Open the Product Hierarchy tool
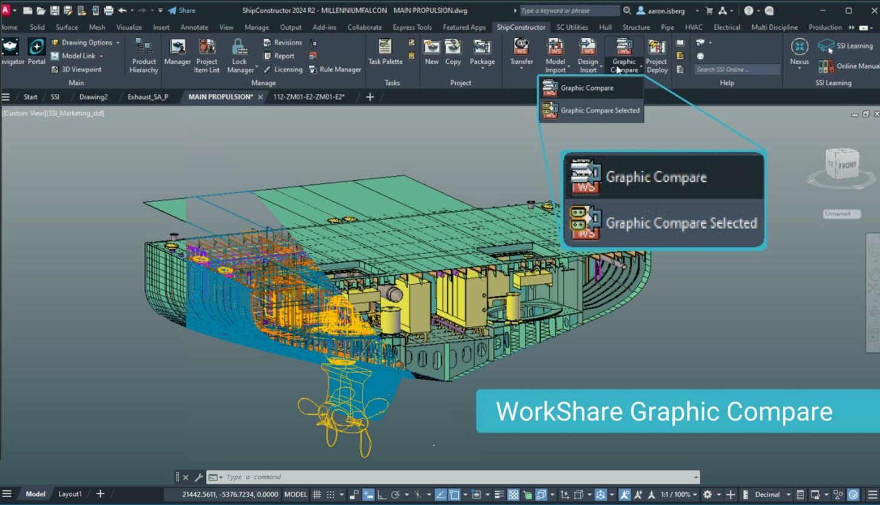 [x=143, y=56]
